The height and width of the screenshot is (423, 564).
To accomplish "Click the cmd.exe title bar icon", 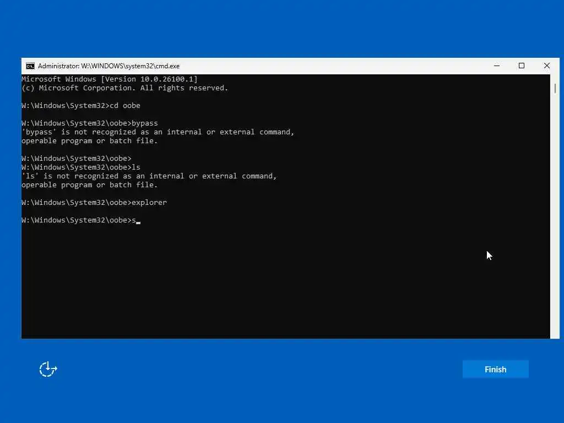I will coord(30,66).
